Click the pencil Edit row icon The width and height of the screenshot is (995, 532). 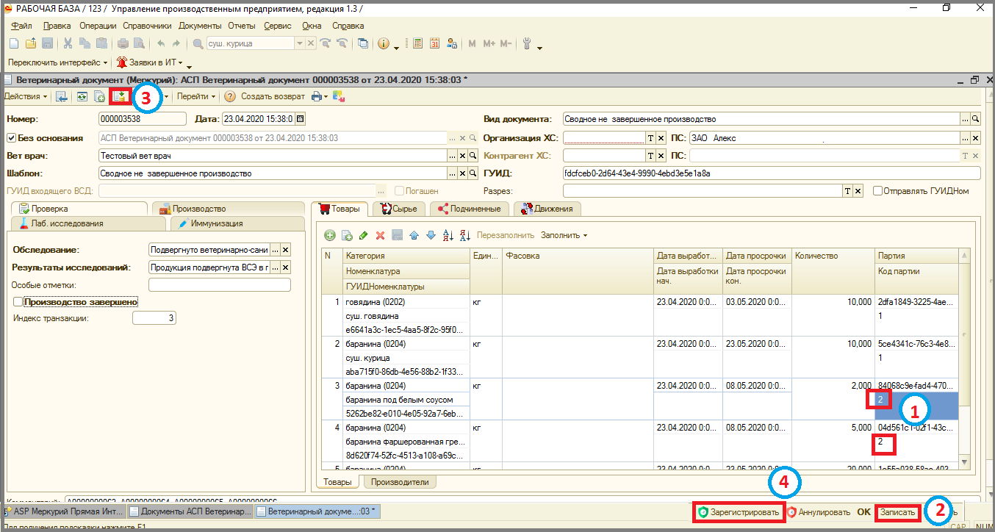click(x=364, y=235)
